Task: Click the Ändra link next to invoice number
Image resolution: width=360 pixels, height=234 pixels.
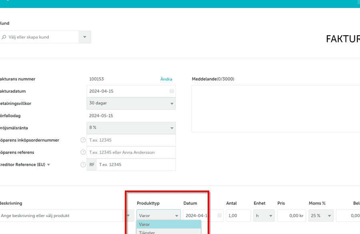Action: coord(166,79)
